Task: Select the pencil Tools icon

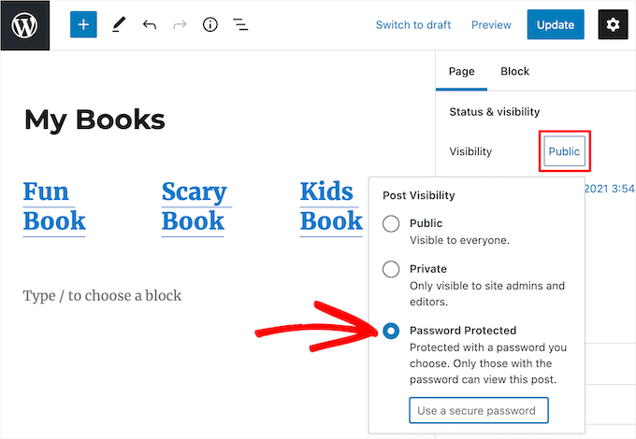Action: tap(118, 25)
